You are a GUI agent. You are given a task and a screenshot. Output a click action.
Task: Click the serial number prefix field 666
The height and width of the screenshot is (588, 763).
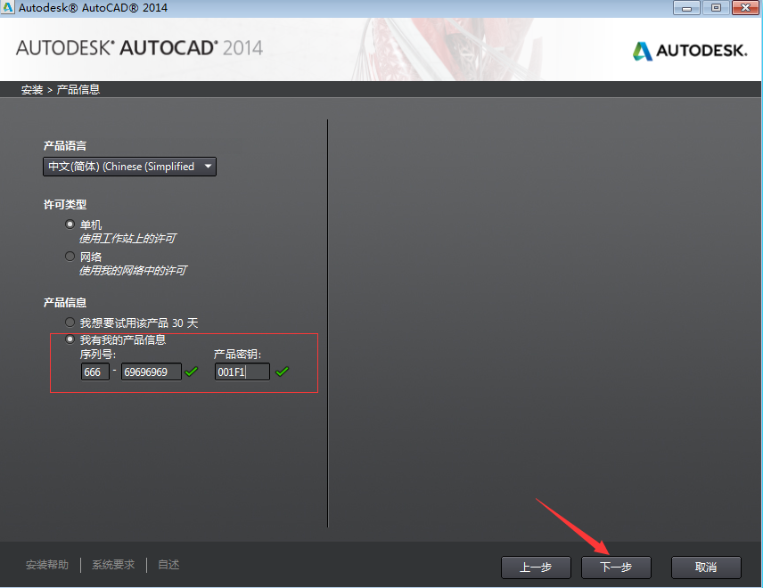tap(94, 372)
